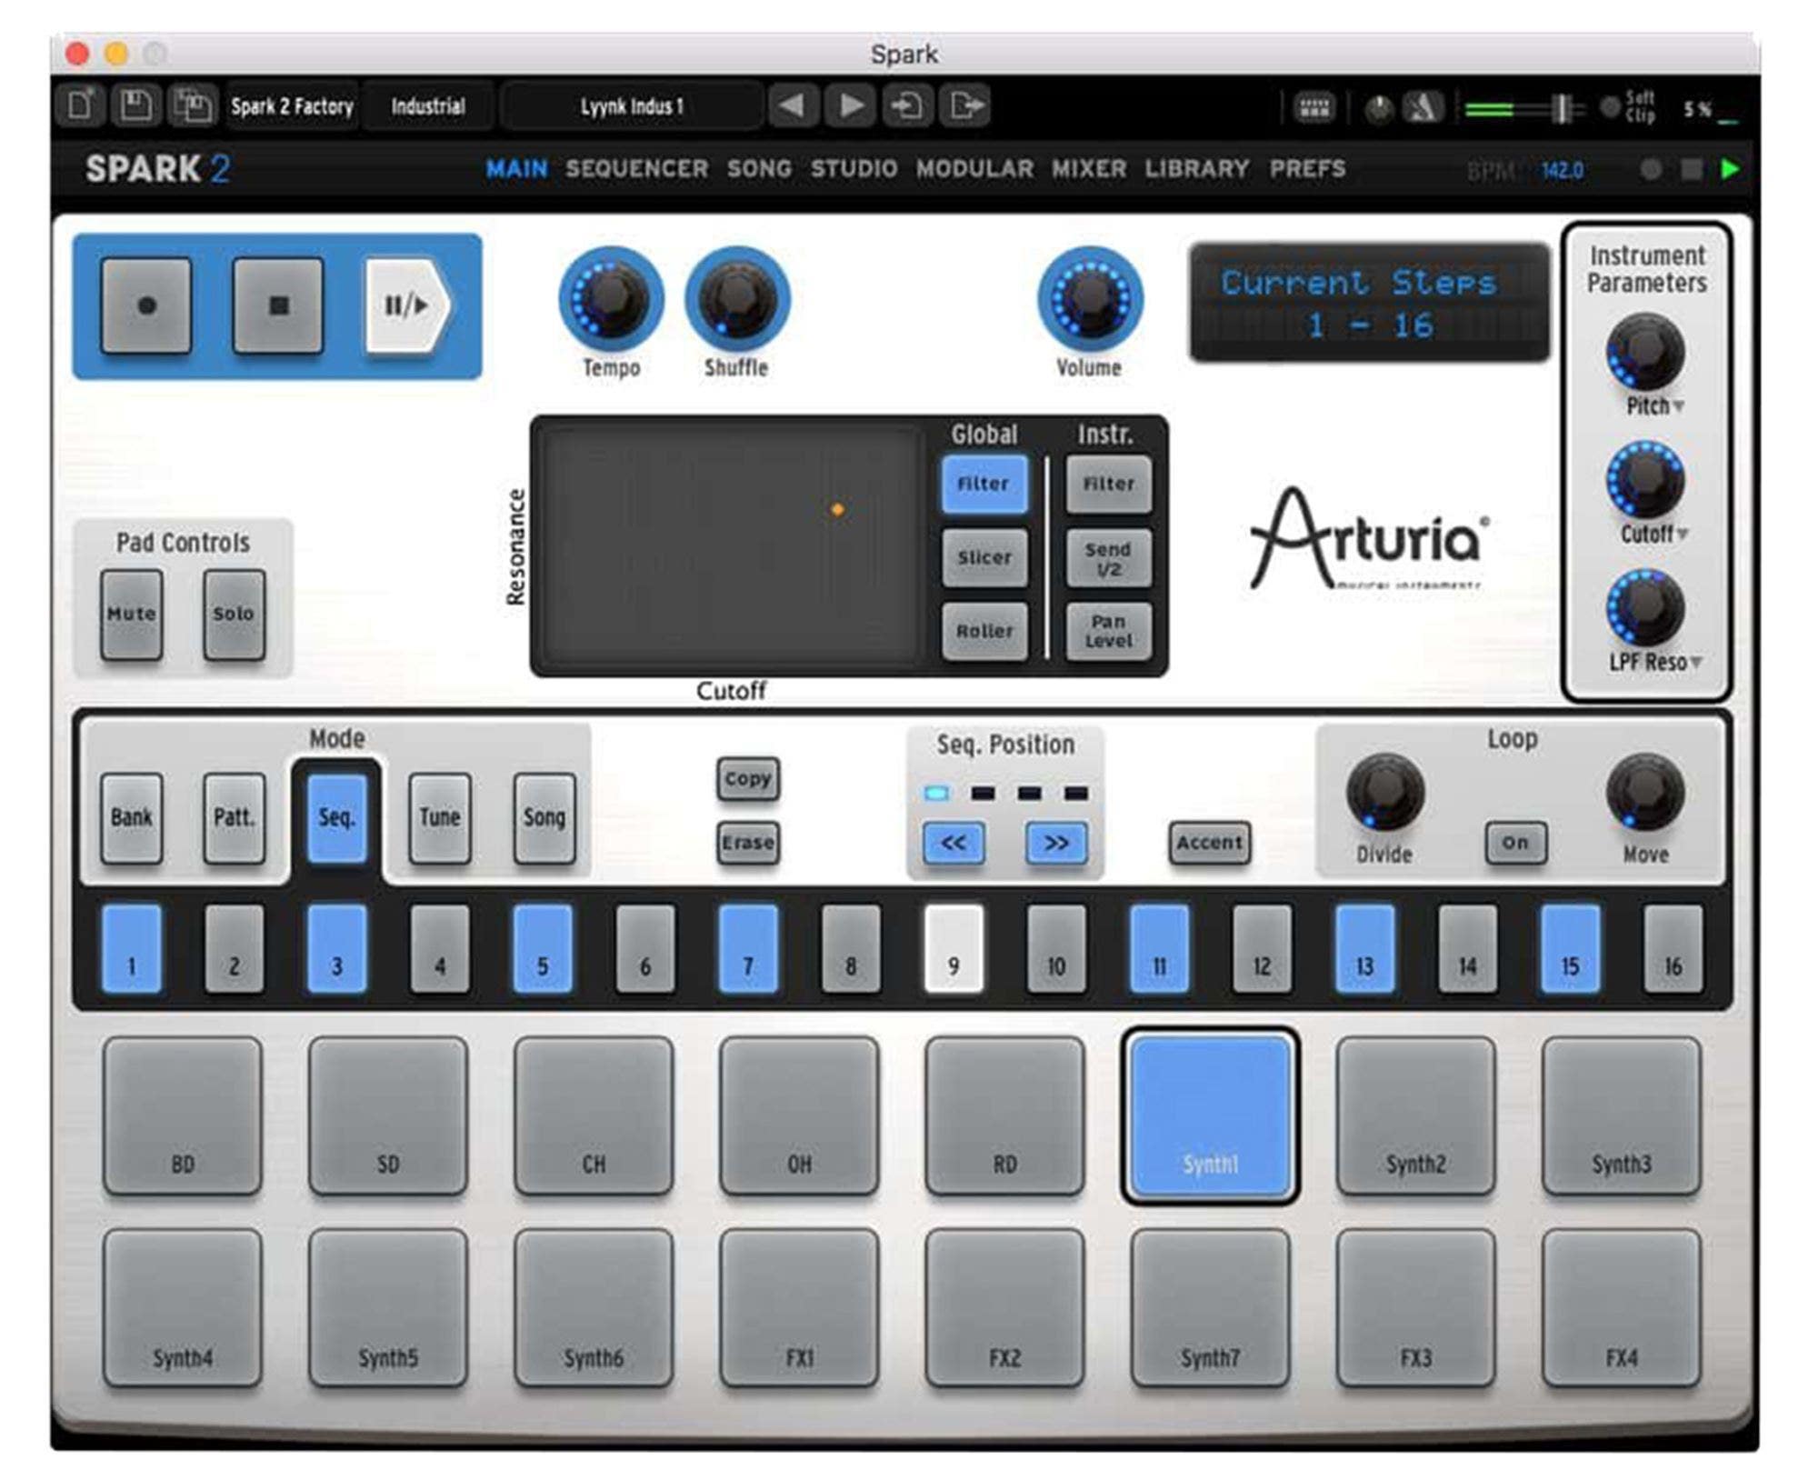Click the Shuffle knob

[737, 299]
